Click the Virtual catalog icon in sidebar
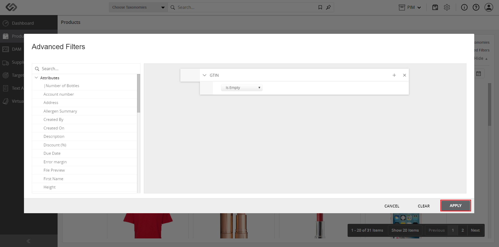Viewport: 499px width, 247px height. pos(5,101)
